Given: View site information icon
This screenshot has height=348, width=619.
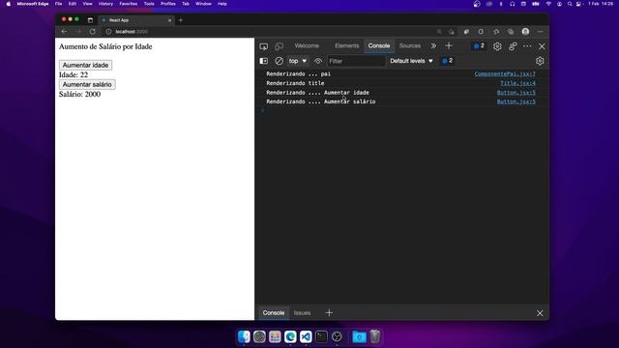Looking at the screenshot, I should 108,32.
